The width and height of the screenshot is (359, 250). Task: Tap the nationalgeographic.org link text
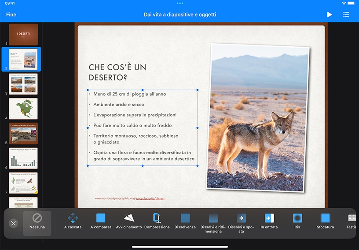129,198
